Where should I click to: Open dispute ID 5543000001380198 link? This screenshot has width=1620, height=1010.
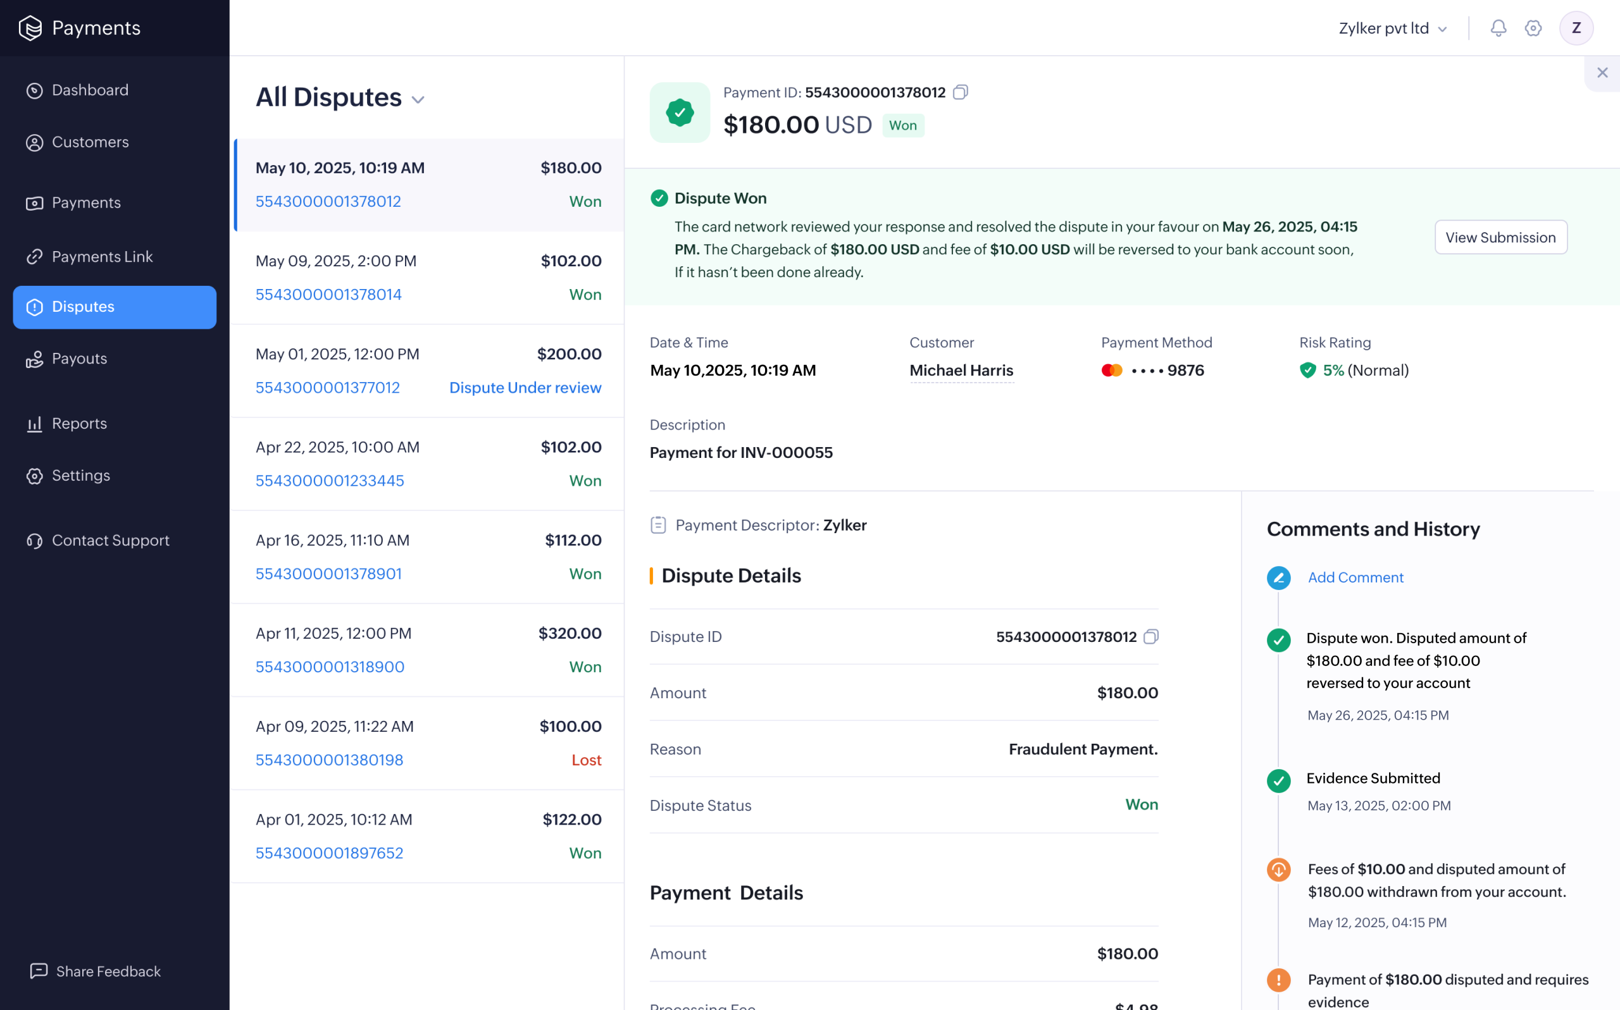tap(329, 760)
